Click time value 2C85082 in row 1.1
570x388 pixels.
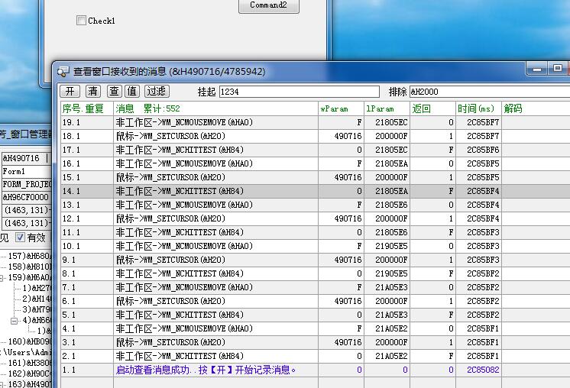[483, 370]
